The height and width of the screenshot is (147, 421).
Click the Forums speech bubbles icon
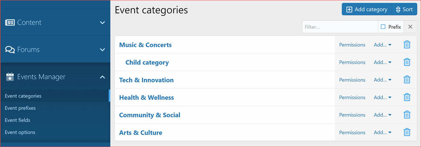click(10, 50)
